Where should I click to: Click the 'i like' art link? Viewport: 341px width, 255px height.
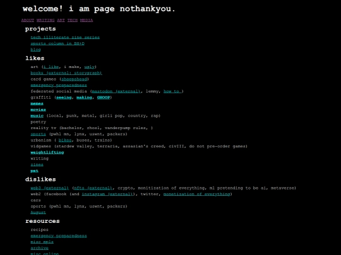pyautogui.click(x=51, y=67)
